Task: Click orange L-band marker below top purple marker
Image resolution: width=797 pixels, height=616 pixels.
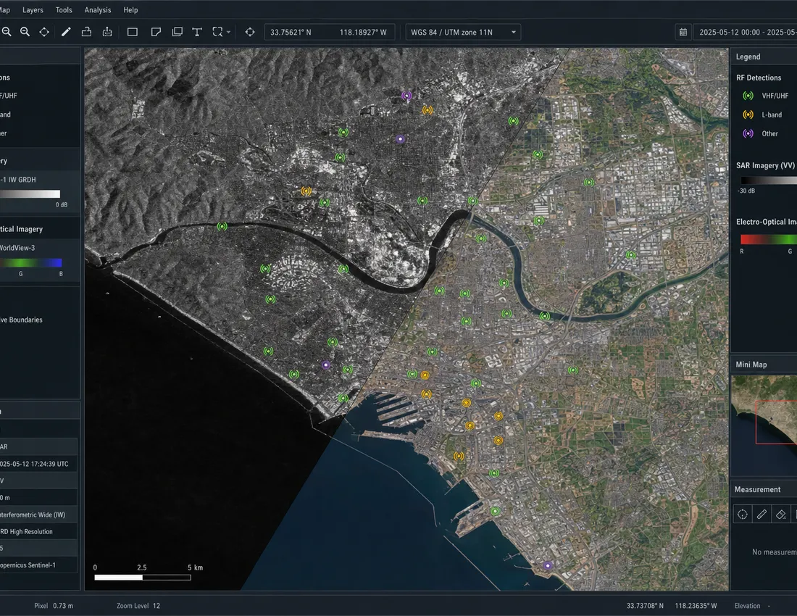Action: click(427, 109)
